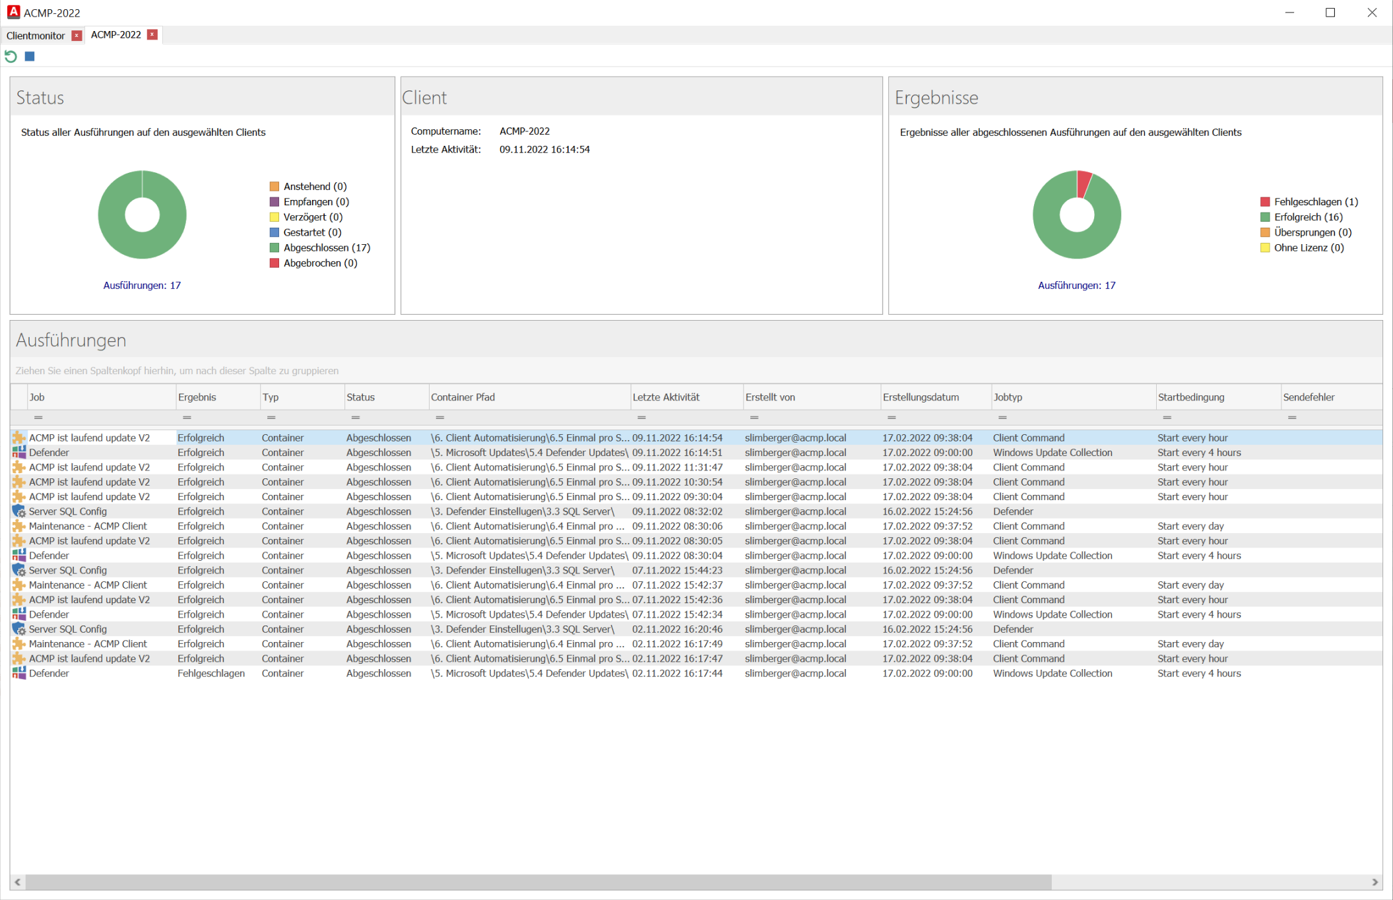Screen dimensions: 1393x900
Task: Select the ACMP-2022 tab
Action: tap(115, 35)
